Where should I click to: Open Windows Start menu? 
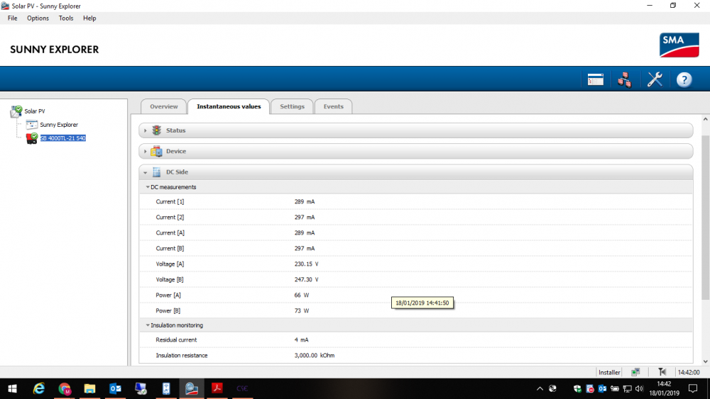(12, 388)
